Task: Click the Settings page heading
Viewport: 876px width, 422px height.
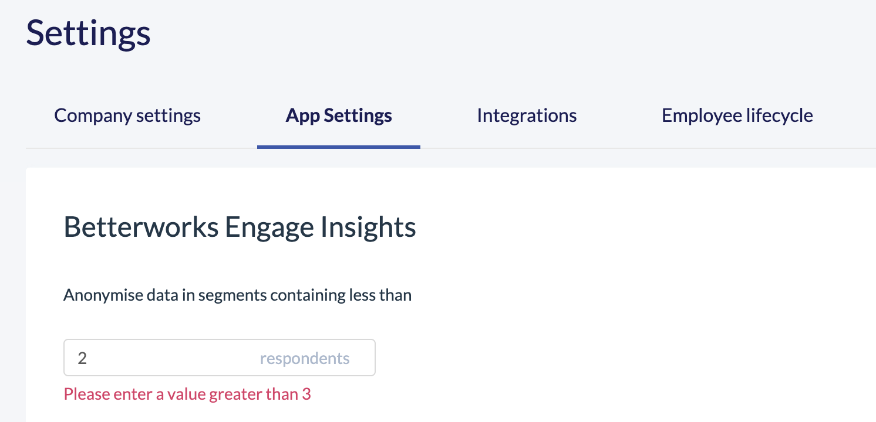Action: 89,33
